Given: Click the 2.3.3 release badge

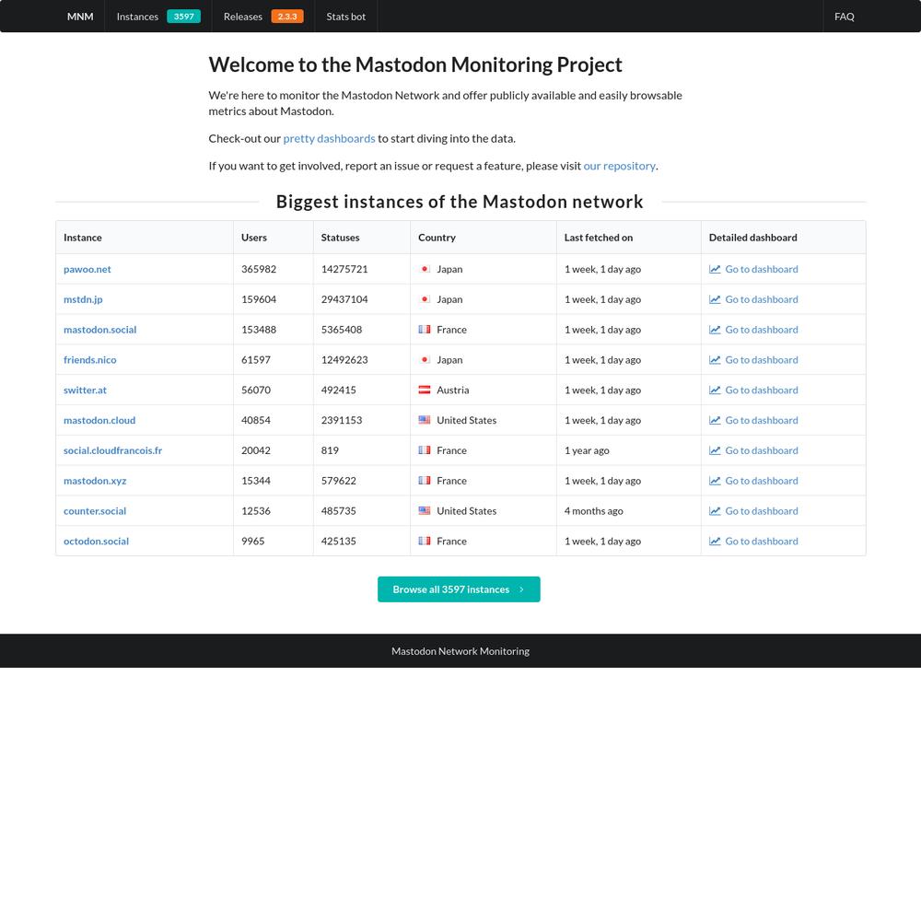Looking at the screenshot, I should [287, 17].
